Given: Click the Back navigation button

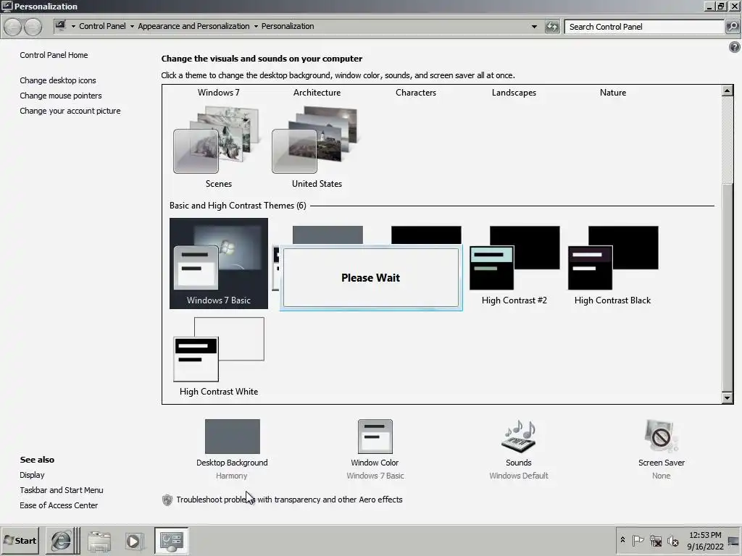Looking at the screenshot, I should click(x=13, y=27).
